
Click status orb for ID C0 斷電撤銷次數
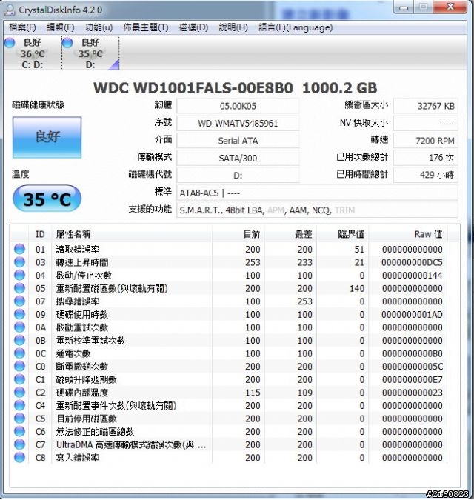(x=19, y=366)
